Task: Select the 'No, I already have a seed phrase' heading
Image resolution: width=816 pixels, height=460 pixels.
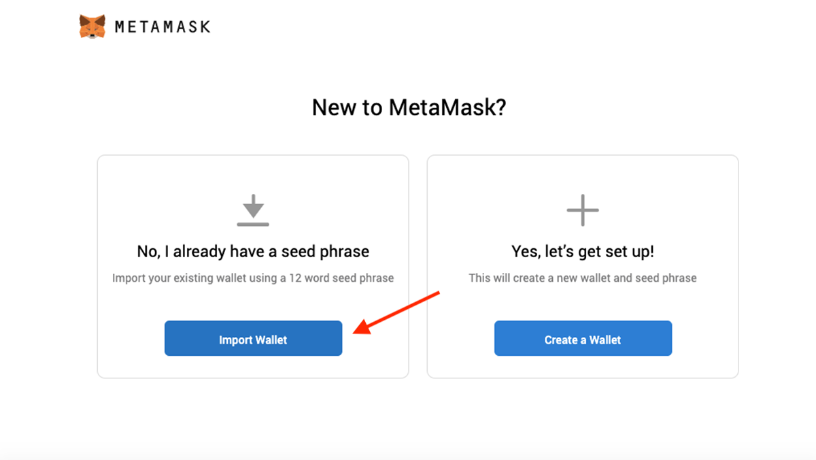Action: click(253, 251)
